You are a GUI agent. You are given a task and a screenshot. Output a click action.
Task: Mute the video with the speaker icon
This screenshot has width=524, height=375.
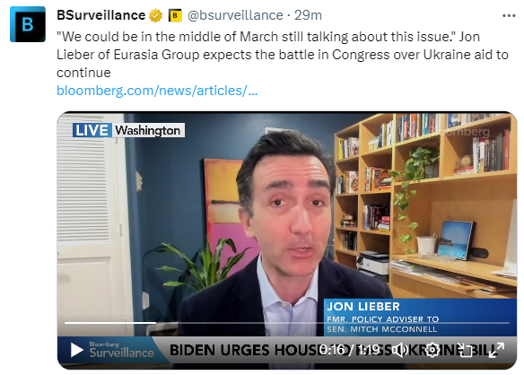400,350
